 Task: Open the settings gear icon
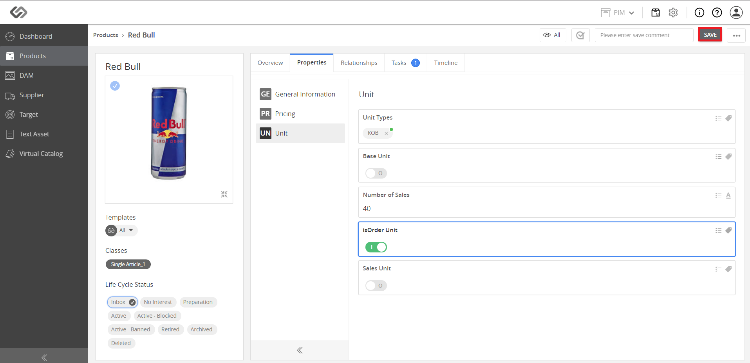pyautogui.click(x=673, y=13)
